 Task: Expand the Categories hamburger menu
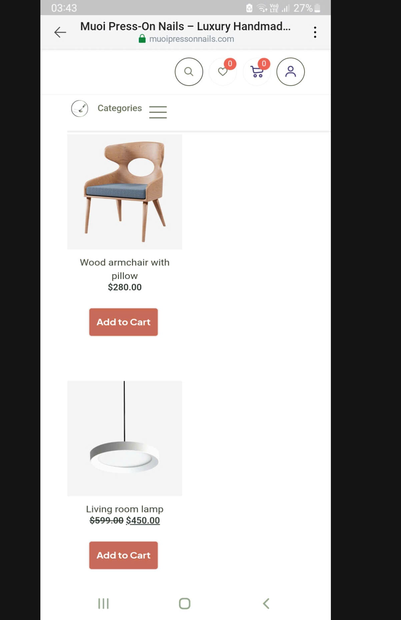pyautogui.click(x=158, y=112)
